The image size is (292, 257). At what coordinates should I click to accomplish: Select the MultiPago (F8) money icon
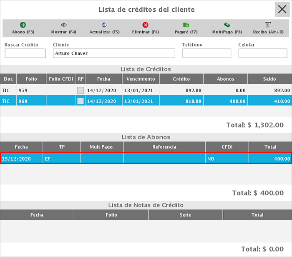(227, 25)
